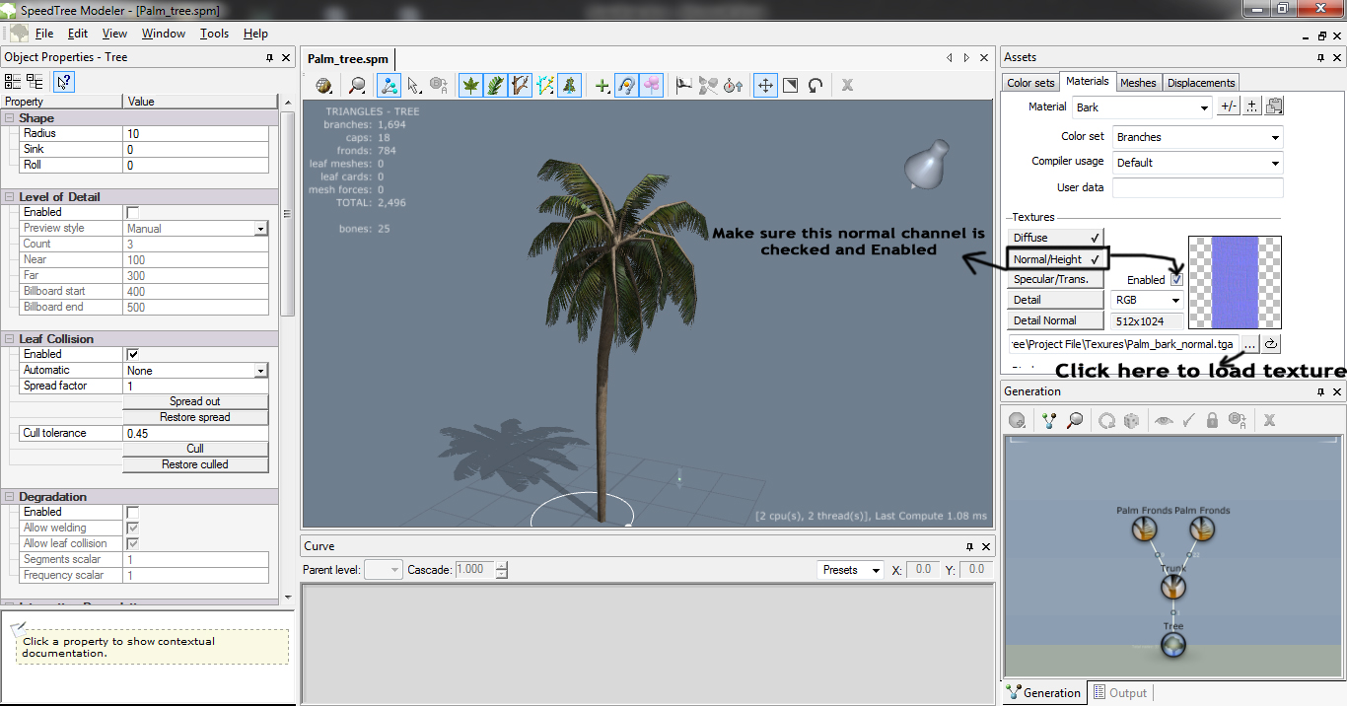Toggle the bones/skeleton display icon
This screenshot has width=1347, height=706.
coord(544,86)
